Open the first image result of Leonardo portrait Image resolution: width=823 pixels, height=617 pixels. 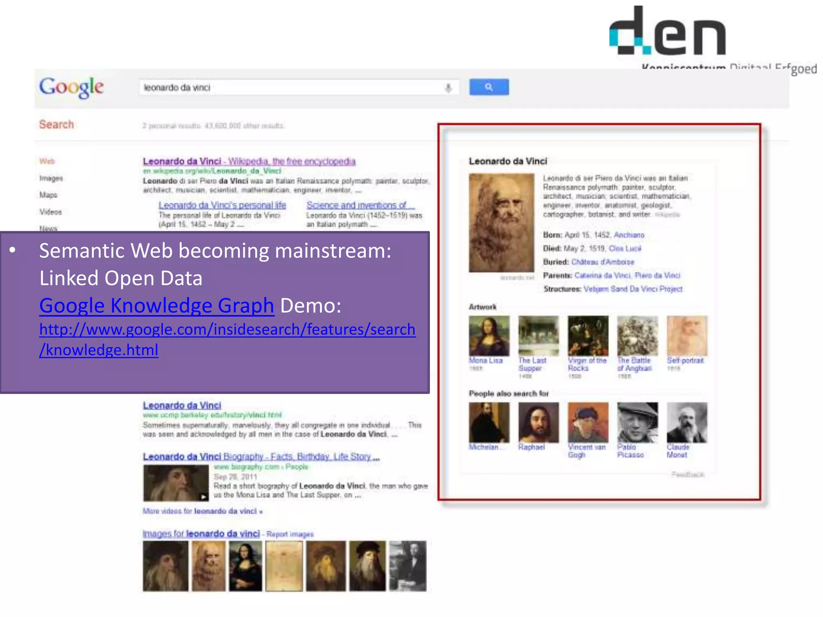point(165,566)
